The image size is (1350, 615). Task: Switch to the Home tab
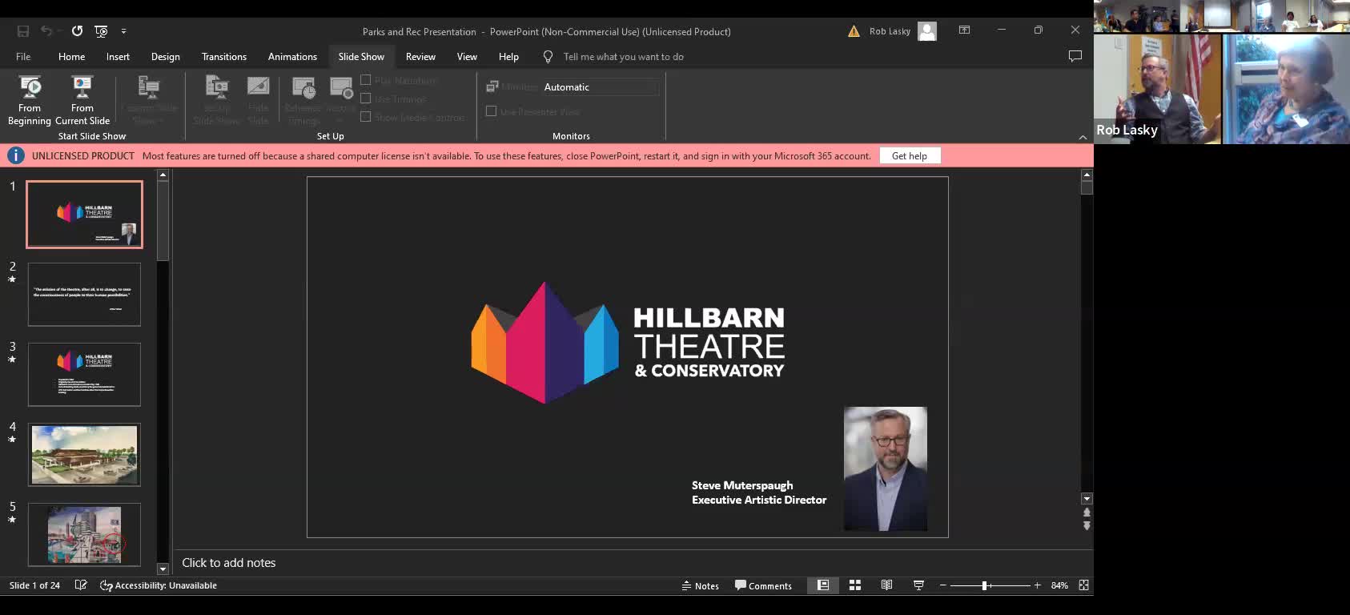[x=71, y=57]
